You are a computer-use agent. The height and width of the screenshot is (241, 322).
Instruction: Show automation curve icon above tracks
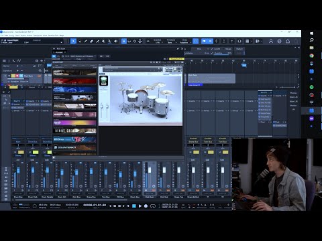19,61
